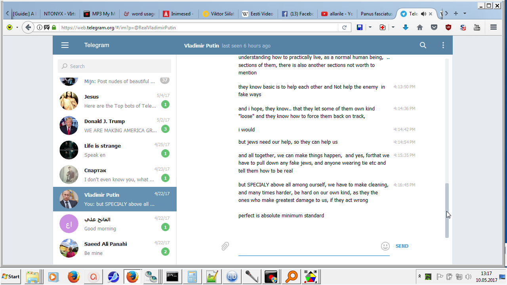This screenshot has width=507, height=285.
Task: Select the Vladimir Putin chat row
Action: [x=115, y=199]
